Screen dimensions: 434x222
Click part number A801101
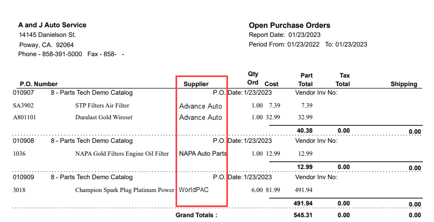point(24,117)
